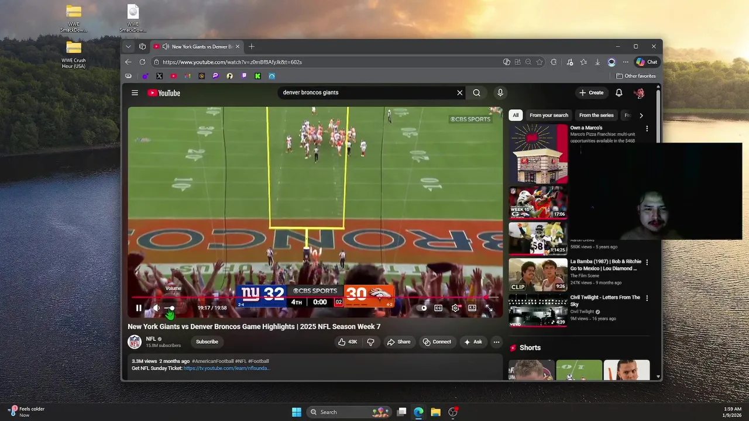
Task: Open the Kick bookmark in favorites bar
Action: coord(258,76)
